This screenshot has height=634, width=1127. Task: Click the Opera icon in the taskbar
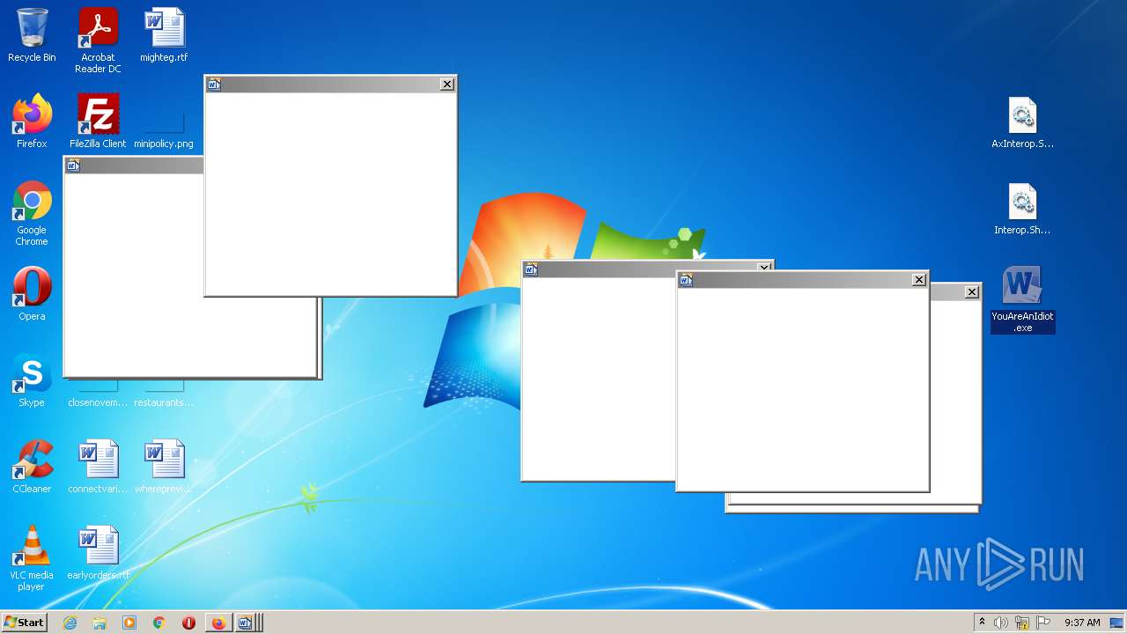[x=188, y=623]
